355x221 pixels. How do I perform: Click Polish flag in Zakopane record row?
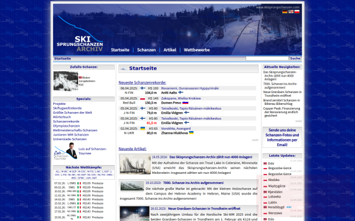point(143,98)
